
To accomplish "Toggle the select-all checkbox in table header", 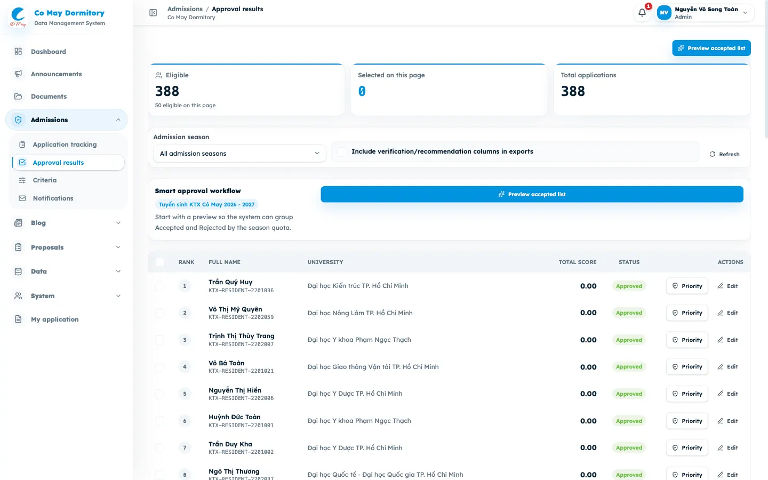I will tap(159, 262).
